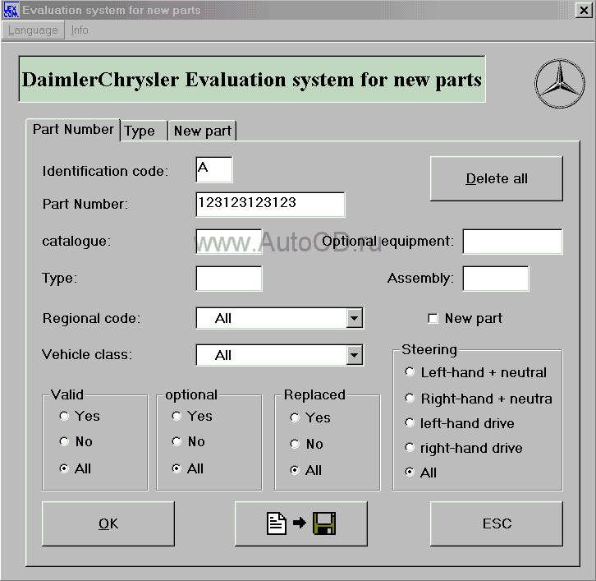Switch to the Part Number tab
The width and height of the screenshot is (596, 581).
pyautogui.click(x=73, y=130)
